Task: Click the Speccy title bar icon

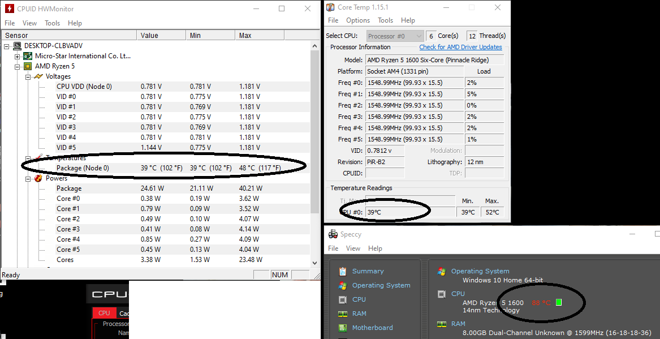Action: (333, 234)
